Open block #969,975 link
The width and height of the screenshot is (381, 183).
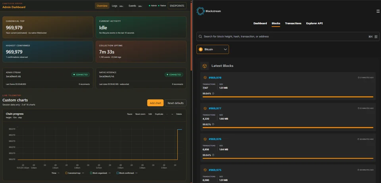coord(215,170)
